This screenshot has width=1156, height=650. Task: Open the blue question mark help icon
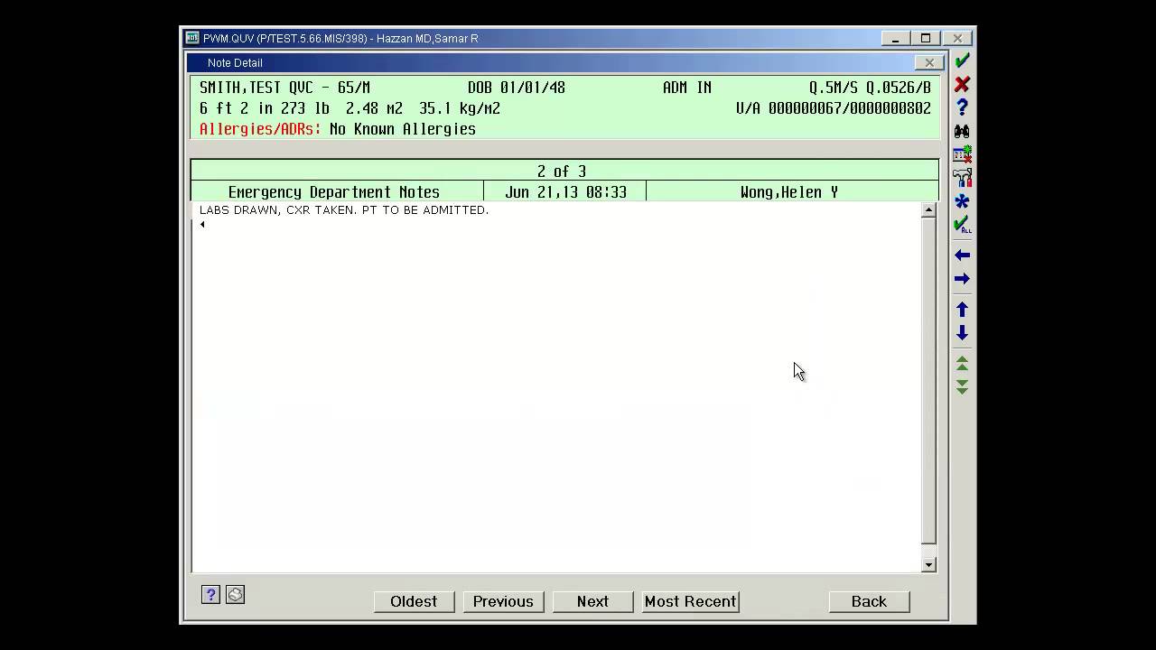[x=962, y=107]
